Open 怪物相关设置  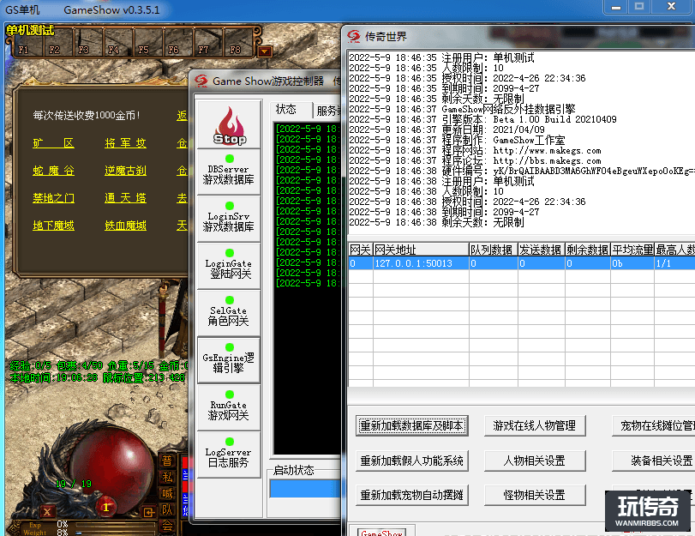point(535,495)
